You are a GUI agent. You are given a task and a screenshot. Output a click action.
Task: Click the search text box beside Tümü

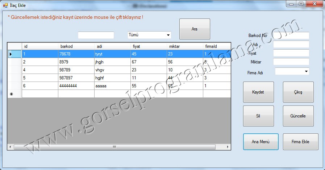click(x=96, y=35)
